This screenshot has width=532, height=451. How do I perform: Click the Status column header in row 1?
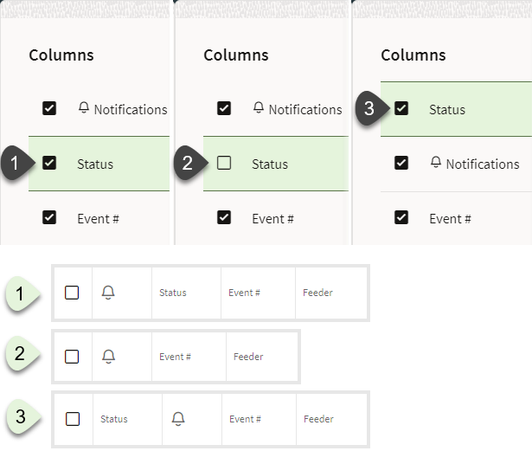pyautogui.click(x=173, y=293)
